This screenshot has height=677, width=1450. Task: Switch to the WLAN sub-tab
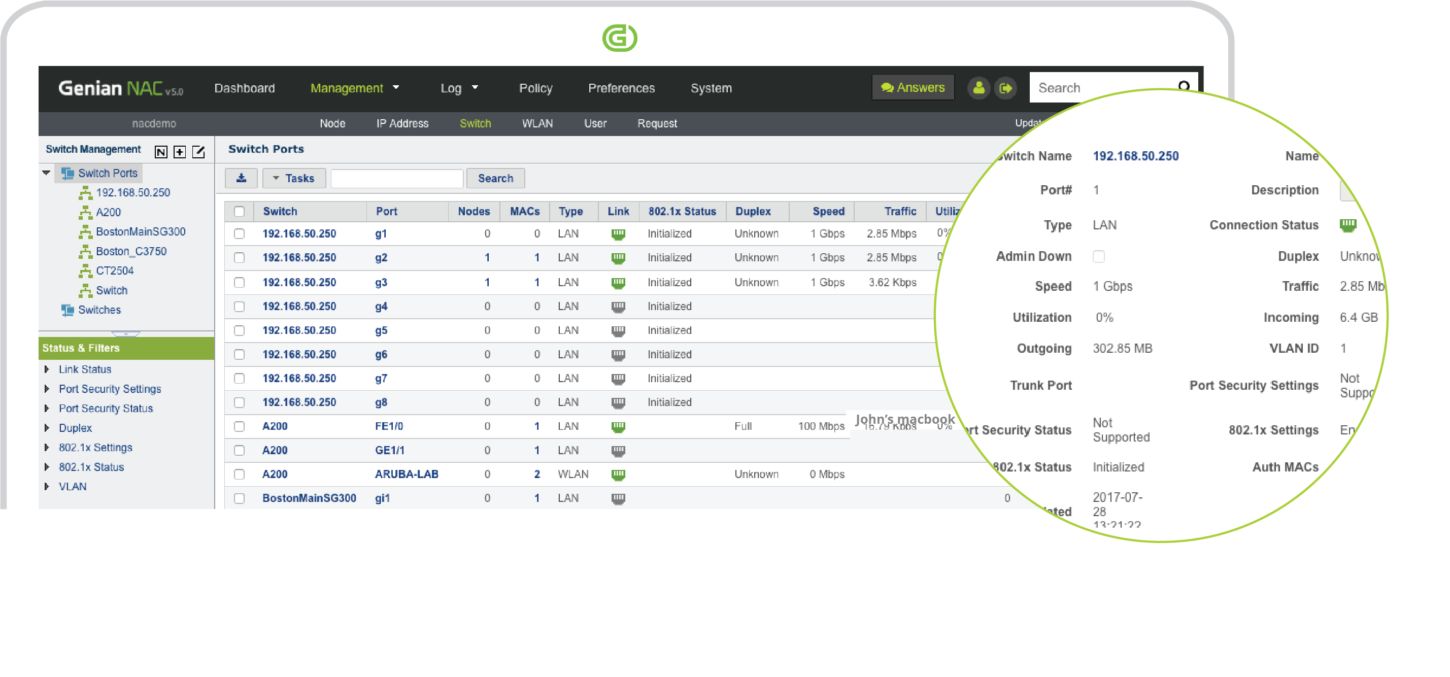tap(537, 123)
